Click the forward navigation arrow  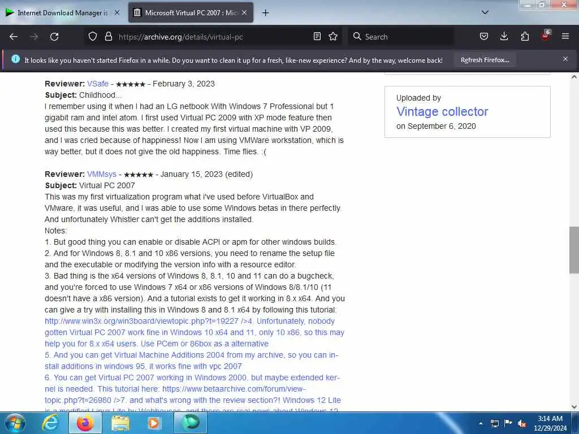(34, 37)
